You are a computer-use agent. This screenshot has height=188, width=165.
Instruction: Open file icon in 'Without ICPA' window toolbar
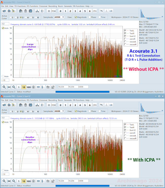[x=4, y=11]
